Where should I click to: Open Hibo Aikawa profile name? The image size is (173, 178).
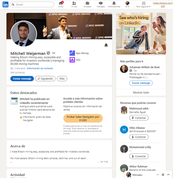point(137,128)
